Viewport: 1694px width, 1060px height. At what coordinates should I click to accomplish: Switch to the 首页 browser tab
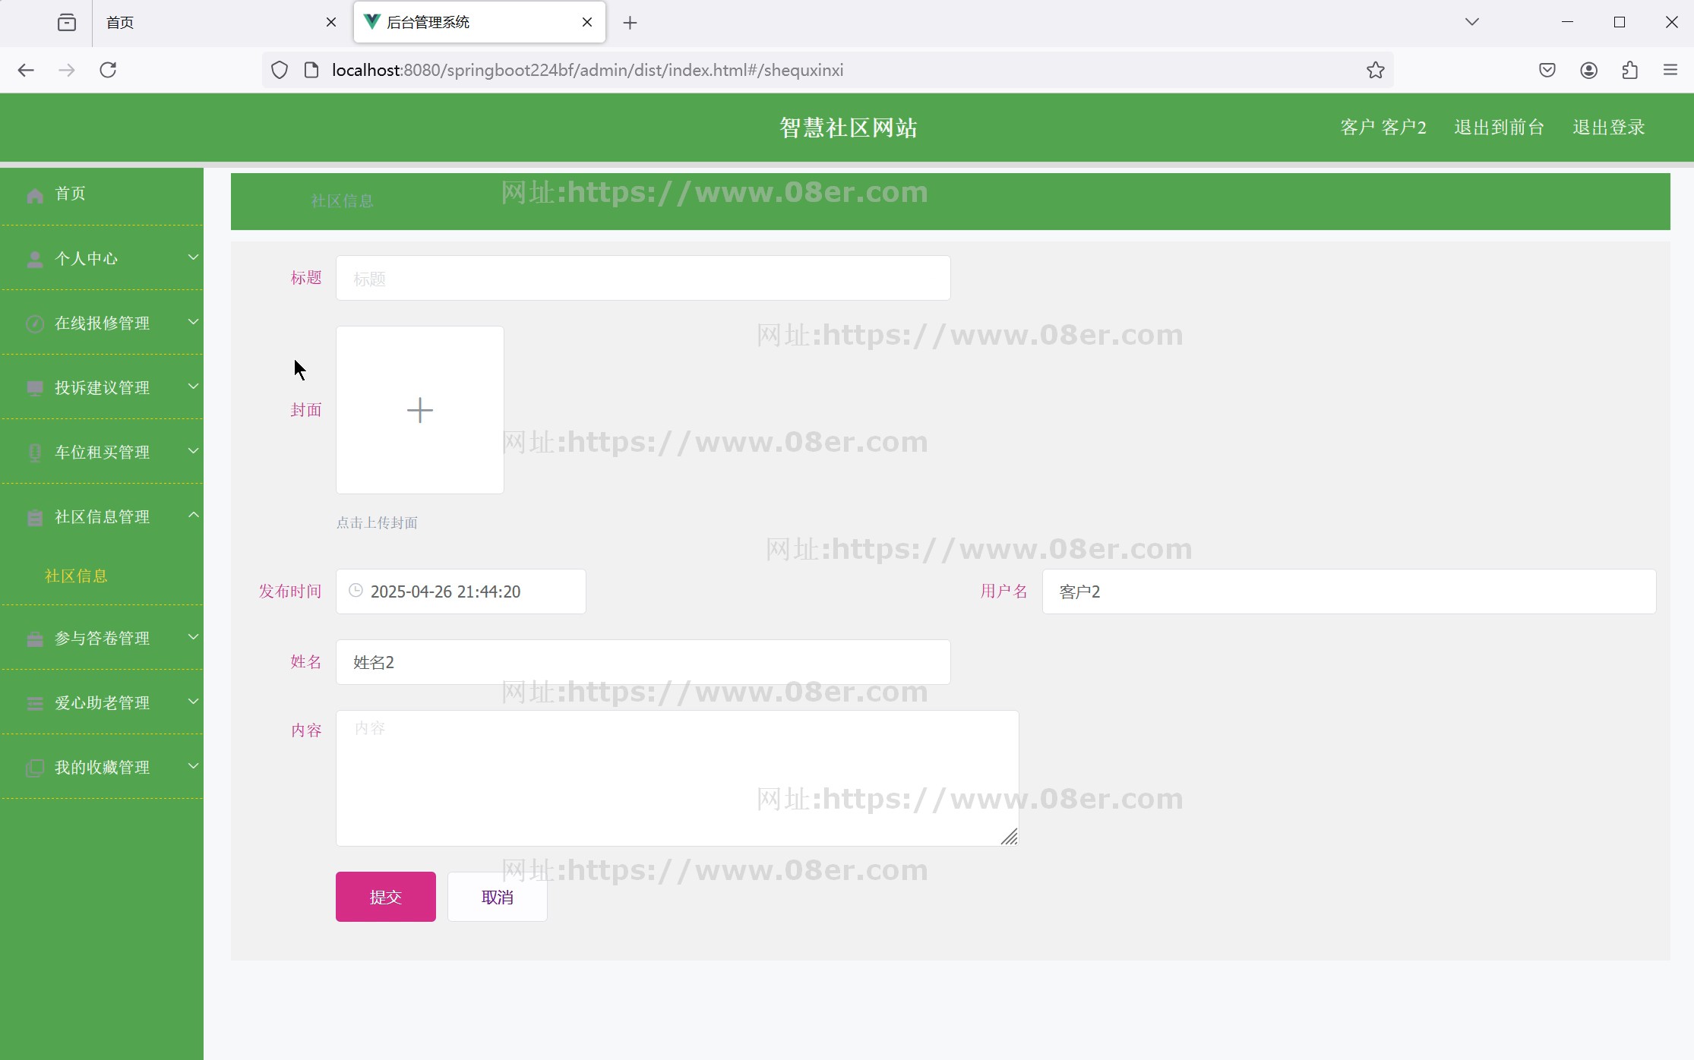pos(219,23)
